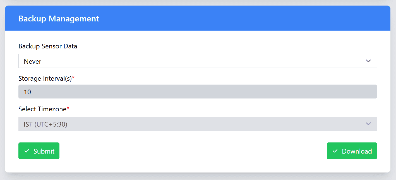Download the backup data
Image resolution: width=396 pixels, height=180 pixels.
[352, 151]
